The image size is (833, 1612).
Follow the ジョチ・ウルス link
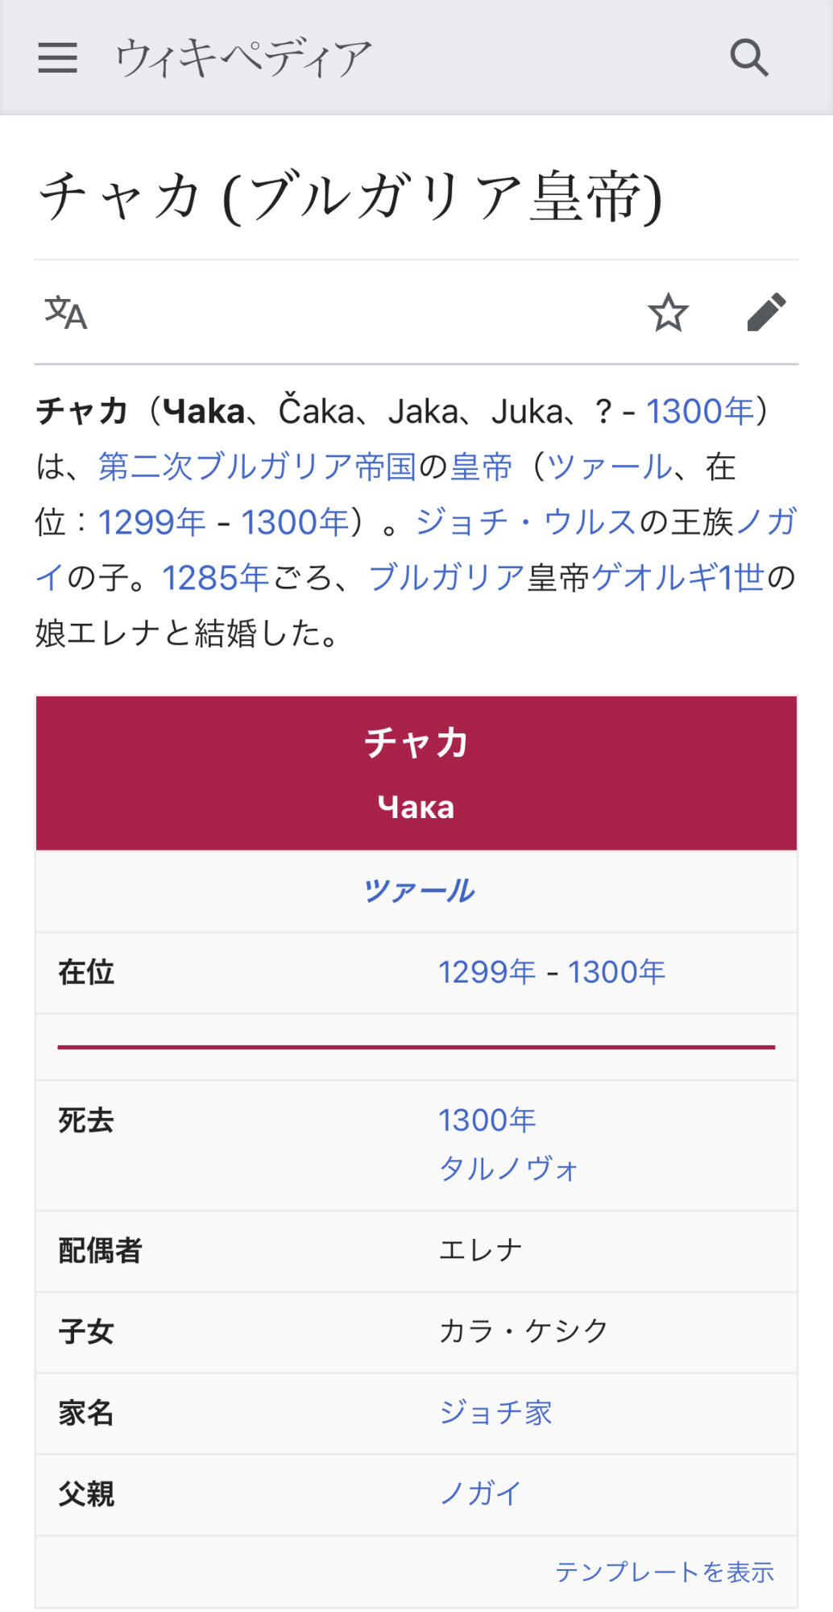tap(526, 522)
